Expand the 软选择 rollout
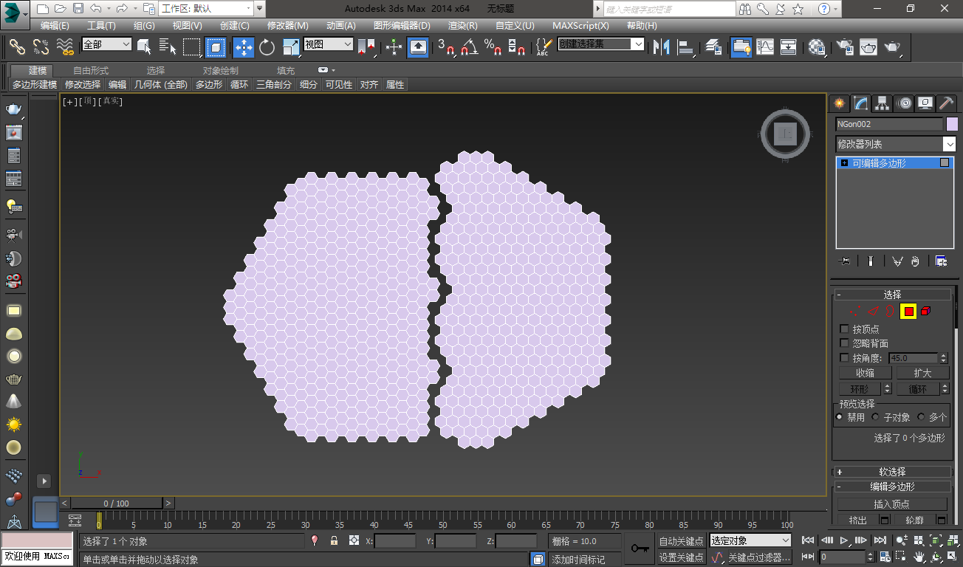The width and height of the screenshot is (963, 567). [892, 472]
